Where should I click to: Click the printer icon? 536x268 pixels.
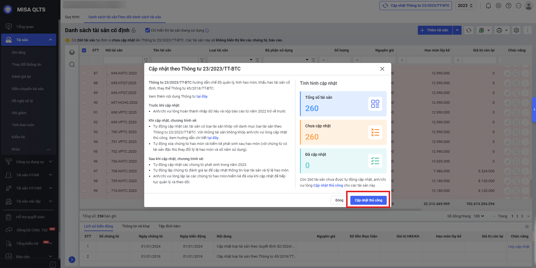coord(499,30)
